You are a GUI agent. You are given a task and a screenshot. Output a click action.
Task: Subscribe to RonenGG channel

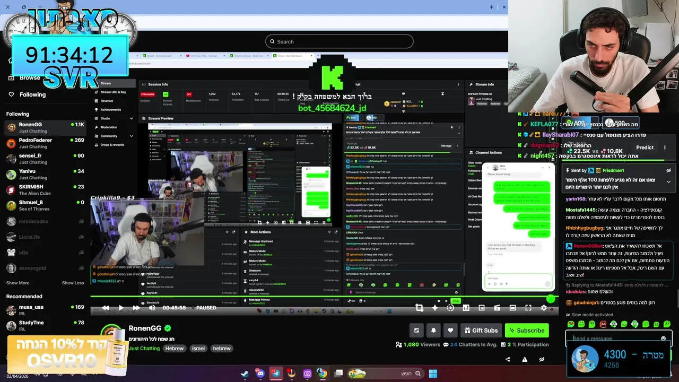tap(527, 331)
